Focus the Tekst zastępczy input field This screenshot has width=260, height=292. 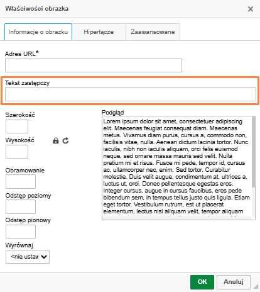click(x=131, y=94)
